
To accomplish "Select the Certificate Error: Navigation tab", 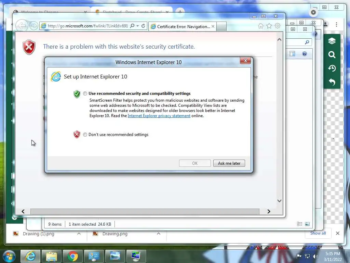I will [x=183, y=27].
